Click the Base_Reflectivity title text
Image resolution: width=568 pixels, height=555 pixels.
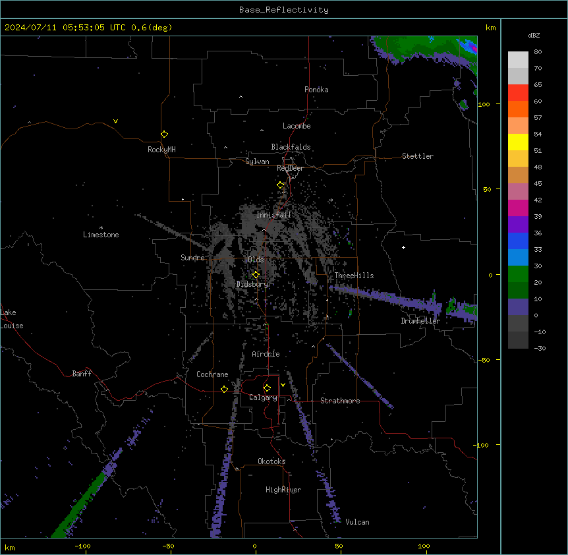click(284, 10)
